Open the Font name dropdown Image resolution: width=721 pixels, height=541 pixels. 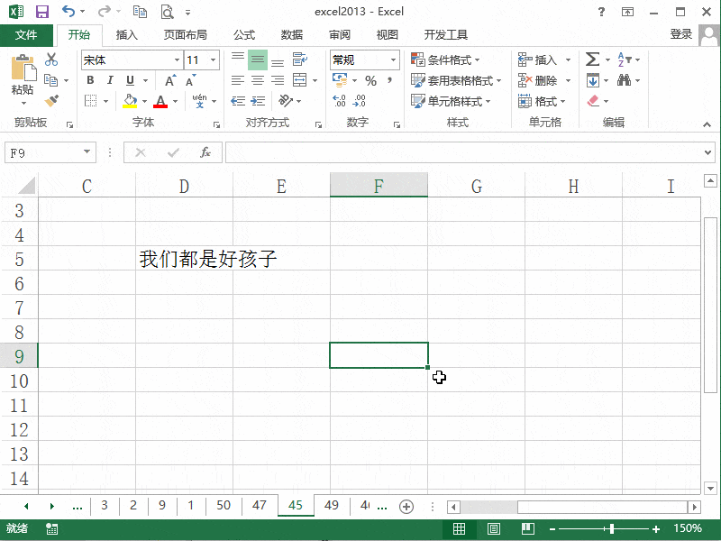[x=177, y=60]
